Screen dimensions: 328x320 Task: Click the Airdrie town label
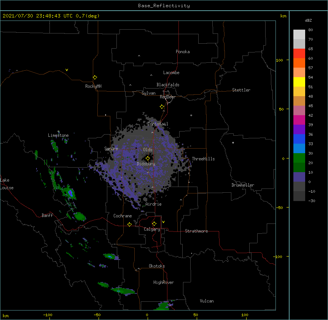pos(154,204)
